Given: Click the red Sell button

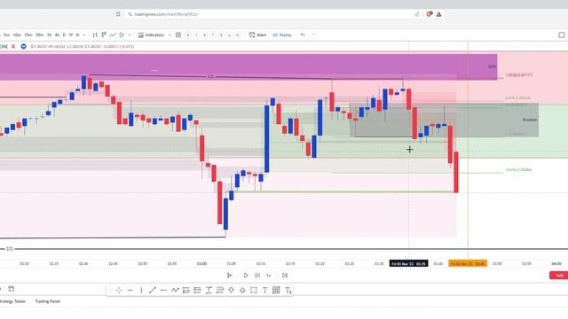Looking at the screenshot, I should (559, 276).
